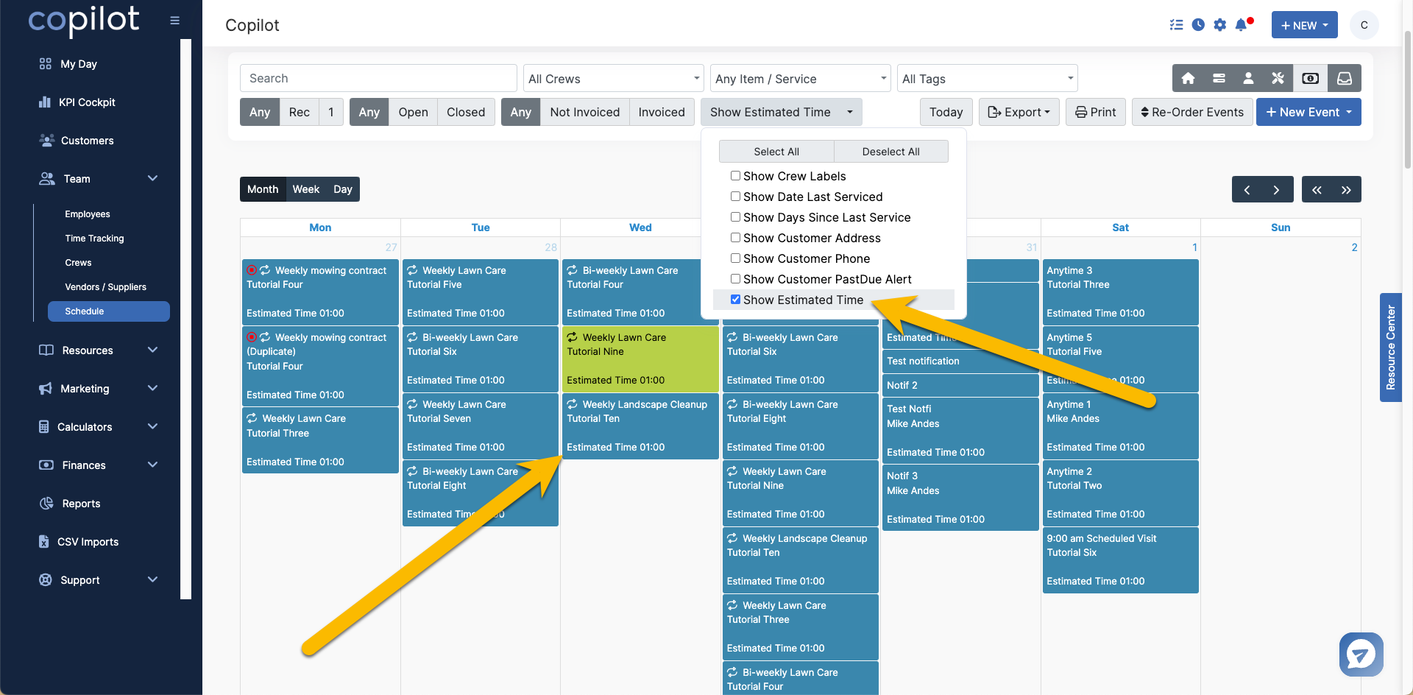
Task: Open Customers from the sidebar
Action: point(76,141)
